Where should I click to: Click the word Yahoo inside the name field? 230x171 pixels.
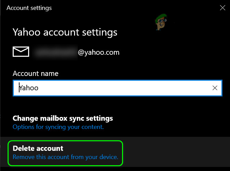[x=29, y=88]
